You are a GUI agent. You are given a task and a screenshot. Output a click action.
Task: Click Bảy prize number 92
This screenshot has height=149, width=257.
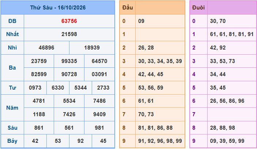click(x=80, y=141)
